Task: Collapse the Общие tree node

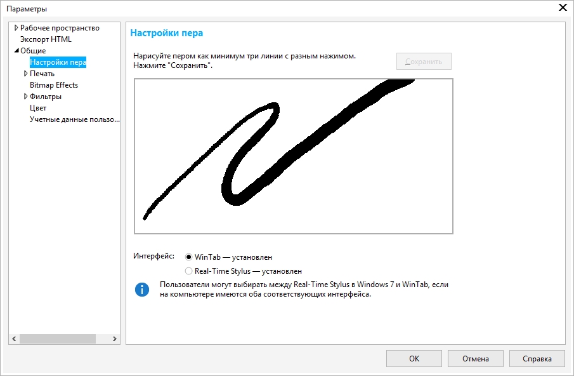Action: click(x=16, y=51)
